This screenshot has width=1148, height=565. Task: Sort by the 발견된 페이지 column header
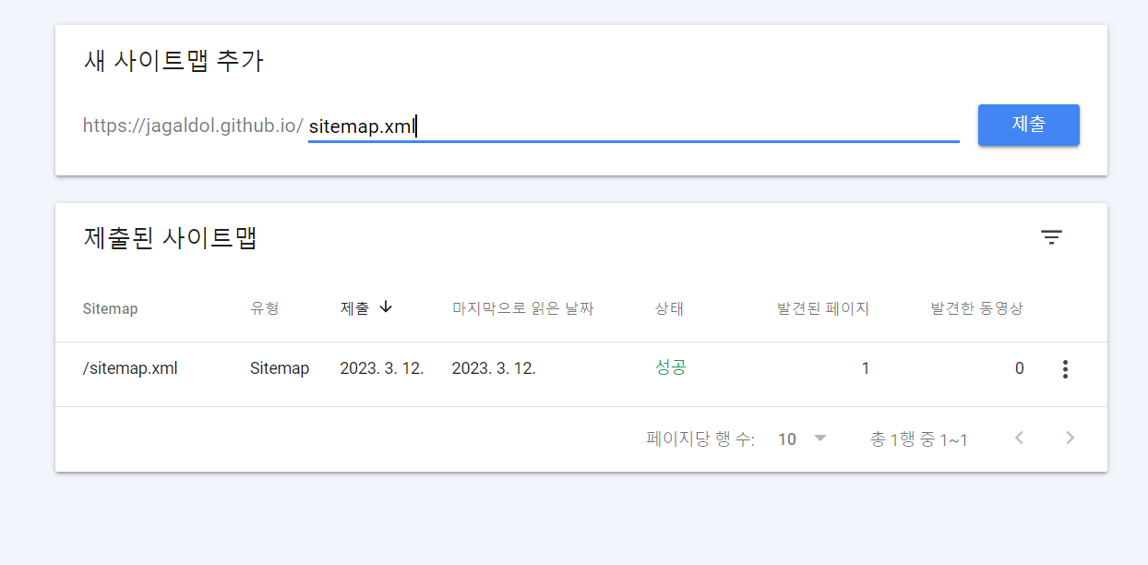coord(823,308)
